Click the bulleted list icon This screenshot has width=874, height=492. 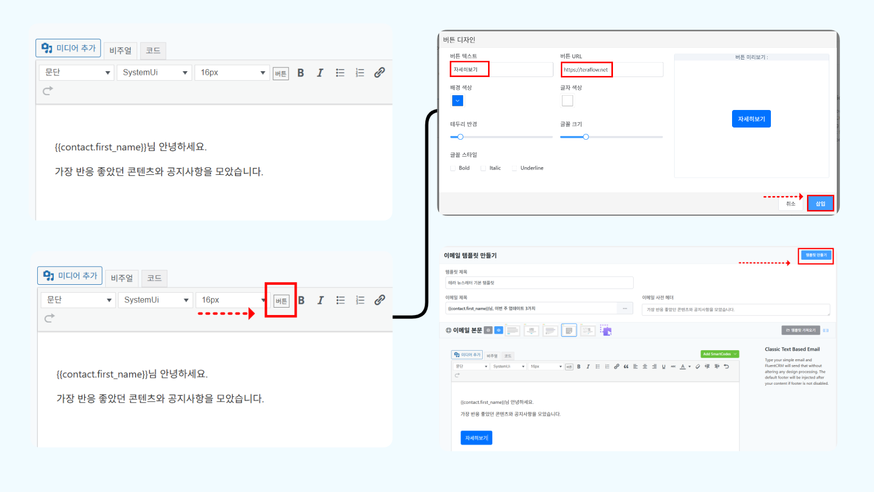(x=340, y=73)
